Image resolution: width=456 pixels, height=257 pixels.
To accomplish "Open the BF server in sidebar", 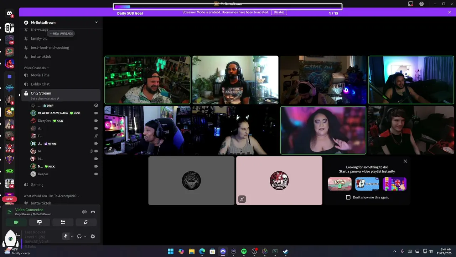I will (x=10, y=28).
